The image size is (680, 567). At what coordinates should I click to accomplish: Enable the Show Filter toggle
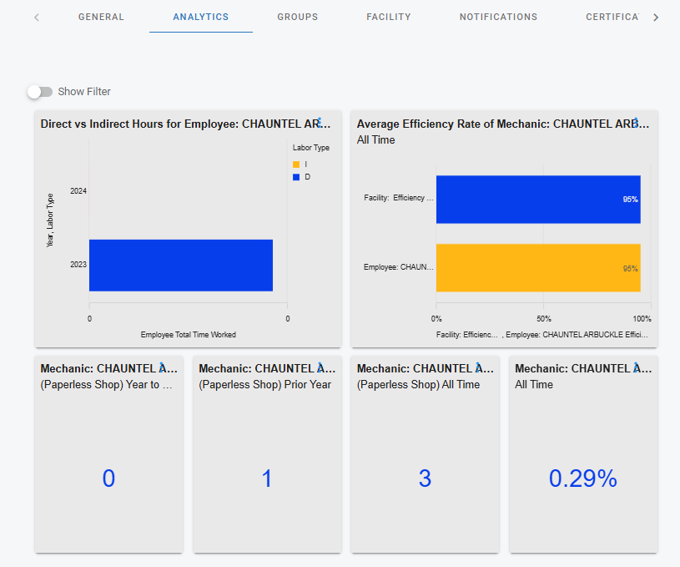39,92
